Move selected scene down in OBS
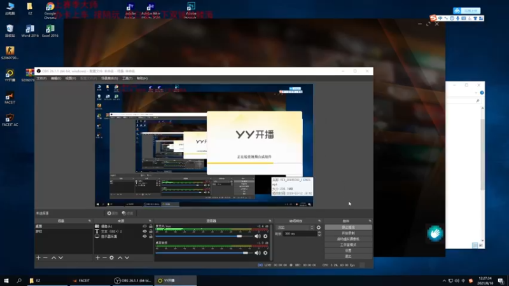 [60, 257]
